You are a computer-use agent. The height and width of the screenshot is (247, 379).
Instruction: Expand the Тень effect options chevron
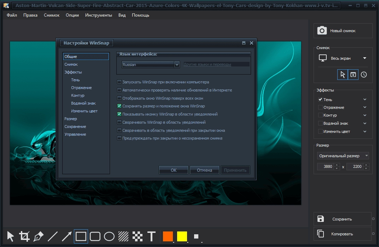tap(365, 99)
